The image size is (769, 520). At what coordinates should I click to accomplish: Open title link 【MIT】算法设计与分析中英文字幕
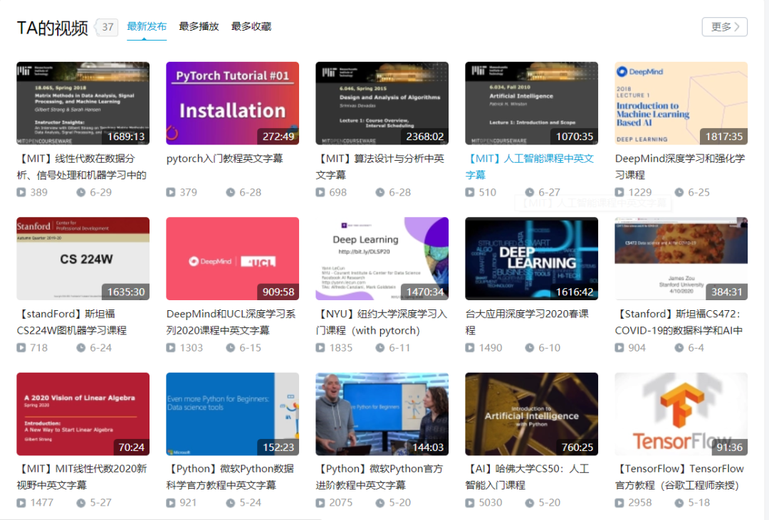click(x=380, y=166)
